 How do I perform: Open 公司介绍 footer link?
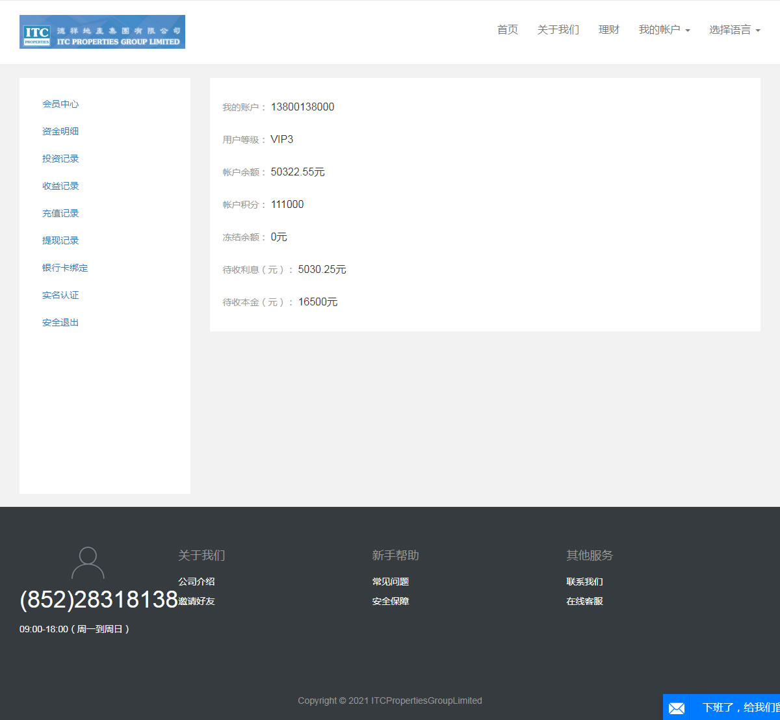[196, 582]
